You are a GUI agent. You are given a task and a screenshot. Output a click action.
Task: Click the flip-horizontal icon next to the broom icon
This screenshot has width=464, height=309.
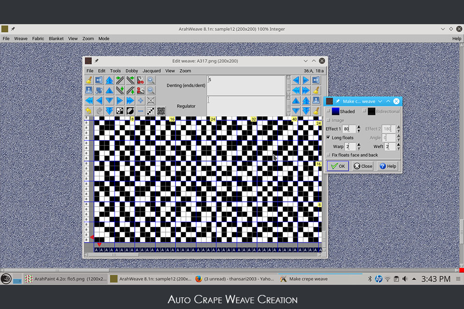99,80
